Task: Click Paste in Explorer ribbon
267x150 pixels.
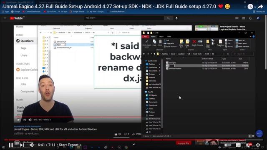Action: pyautogui.click(x=160, y=43)
